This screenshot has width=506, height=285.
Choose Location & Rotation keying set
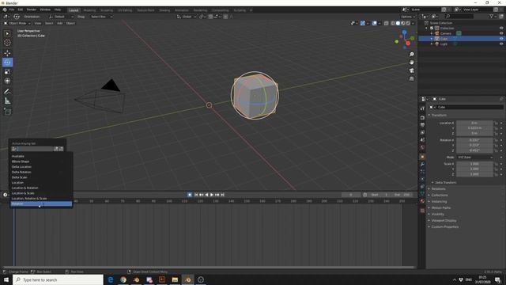[41, 188]
